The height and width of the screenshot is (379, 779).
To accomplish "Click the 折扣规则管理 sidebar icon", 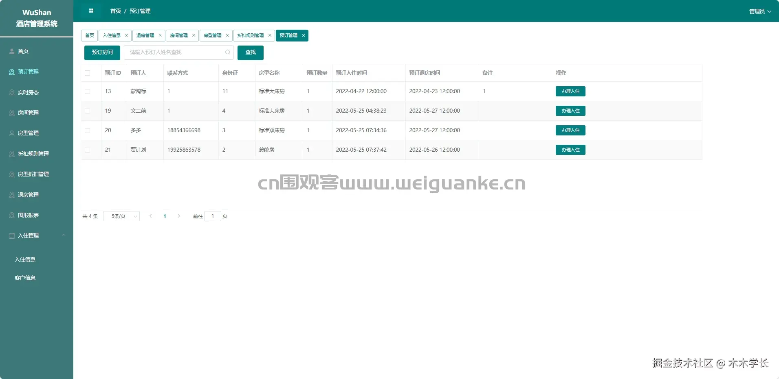I will tap(12, 154).
